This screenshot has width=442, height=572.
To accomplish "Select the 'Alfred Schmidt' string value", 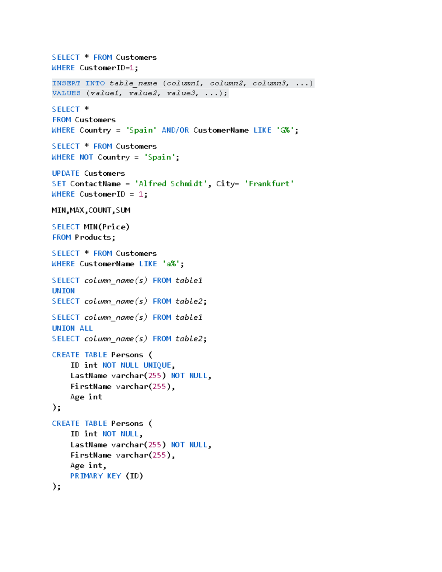I will 171,184.
